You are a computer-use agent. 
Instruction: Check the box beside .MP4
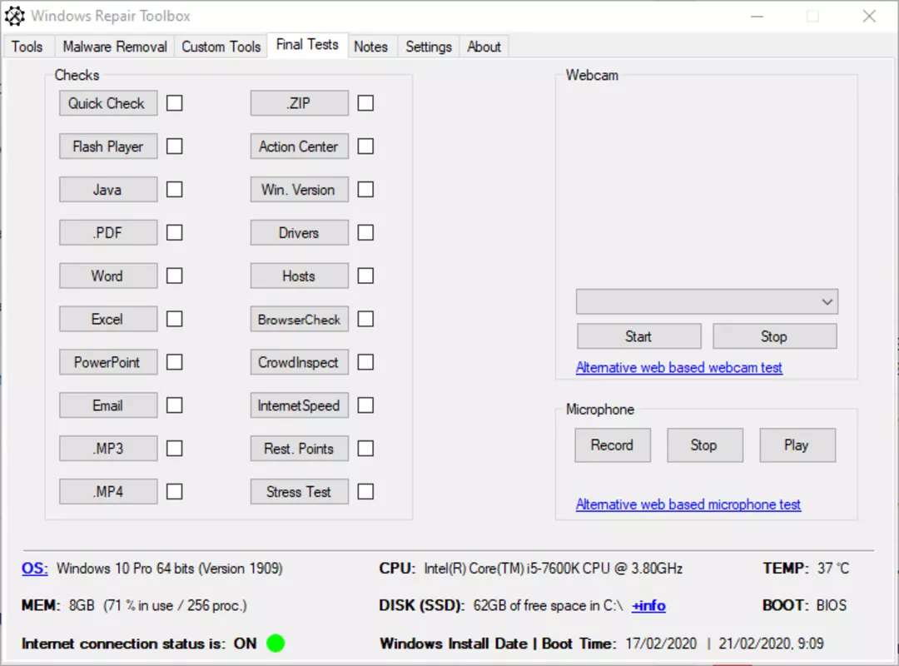[174, 492]
